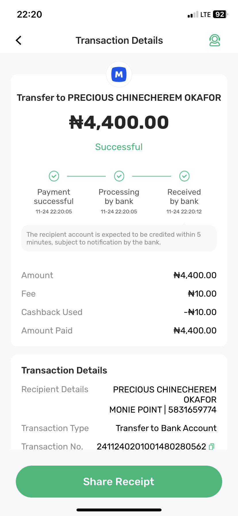Tap the Fee ₦10.00 row
This screenshot has width=238, height=516.
click(x=119, y=294)
